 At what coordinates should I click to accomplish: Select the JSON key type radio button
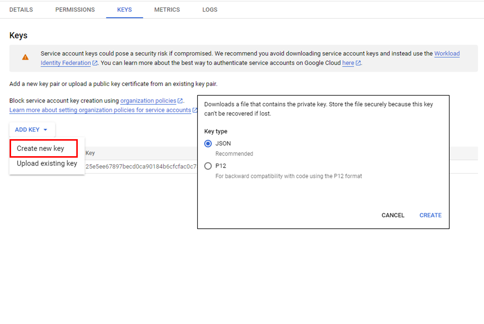pos(208,144)
